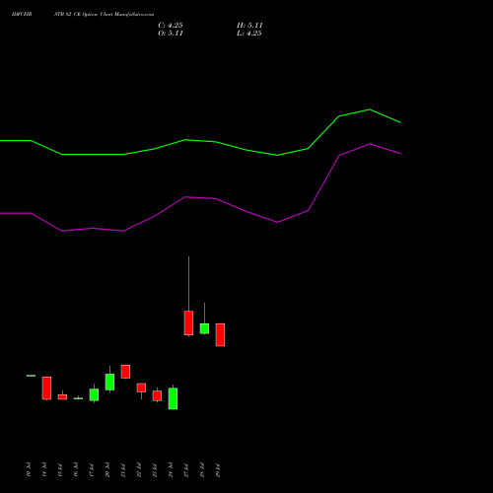This screenshot has height=493, width=493.
Task: Click the chart title text at top left
Action: pyautogui.click(x=83, y=15)
